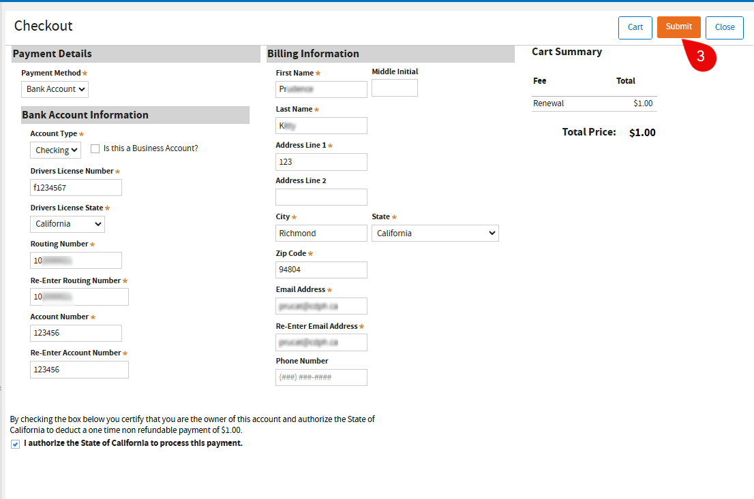Click the Drivers License Number field
Image resolution: width=754 pixels, height=499 pixels.
(x=76, y=188)
